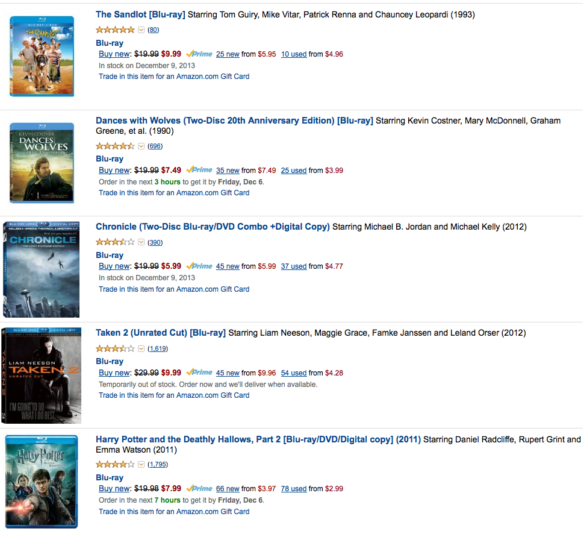Click the Prime logo for Dances with Wolves
The width and height of the screenshot is (584, 534).
(199, 170)
